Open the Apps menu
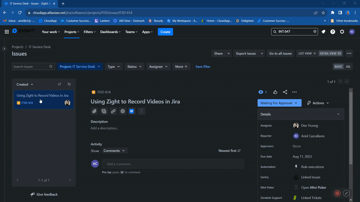This screenshot has height=202, width=360. click(147, 32)
